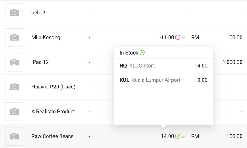Collapse Raw Coffee Beans stock chevron
Viewport: 247px width, 148px height.
click(x=183, y=137)
